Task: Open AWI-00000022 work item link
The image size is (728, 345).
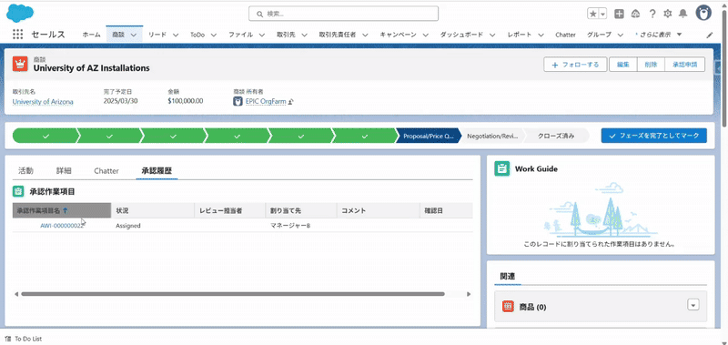Action: (x=62, y=226)
